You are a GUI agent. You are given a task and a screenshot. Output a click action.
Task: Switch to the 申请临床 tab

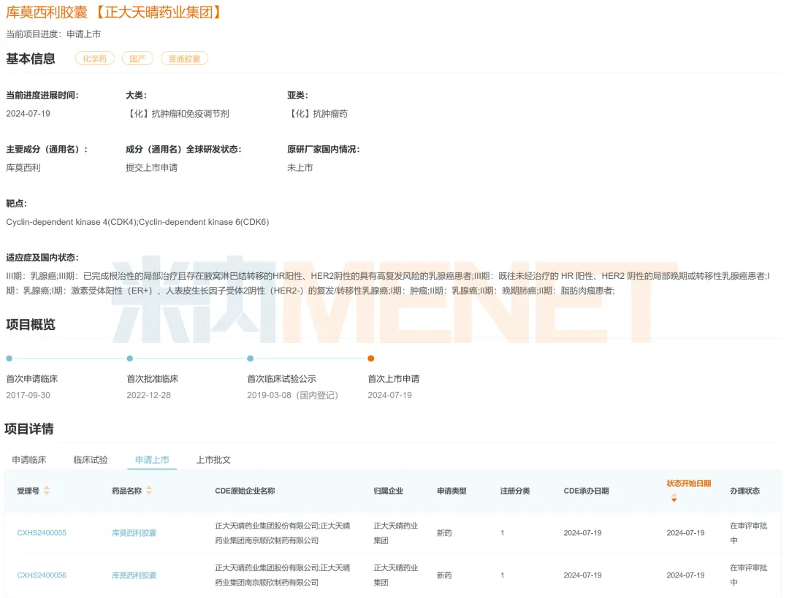tap(29, 460)
